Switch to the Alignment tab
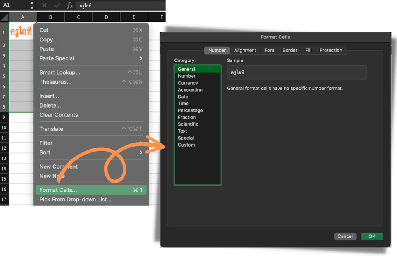This screenshot has height=256, width=397. coord(245,50)
